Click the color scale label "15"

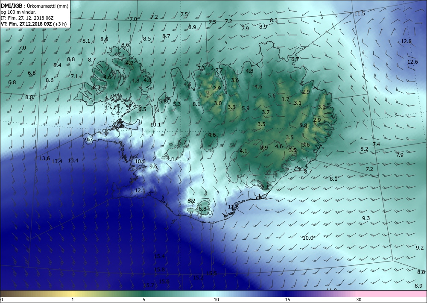(x=287, y=300)
